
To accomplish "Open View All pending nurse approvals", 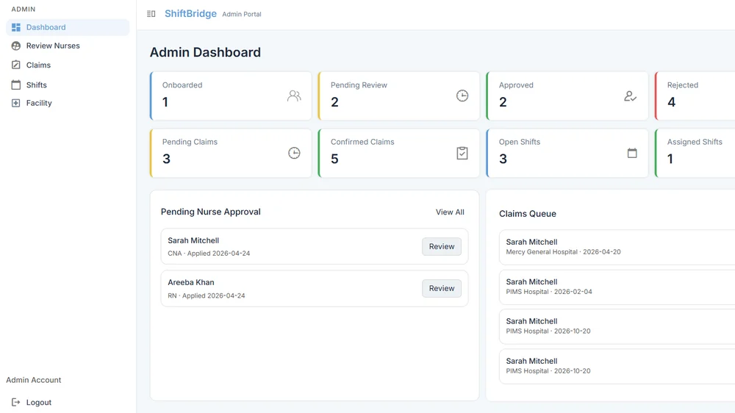I will point(450,212).
